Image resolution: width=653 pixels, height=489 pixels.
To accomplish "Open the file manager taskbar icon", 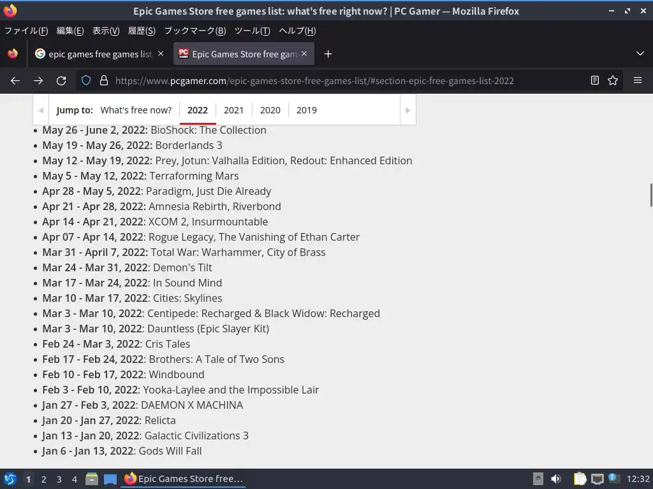I will [x=92, y=479].
